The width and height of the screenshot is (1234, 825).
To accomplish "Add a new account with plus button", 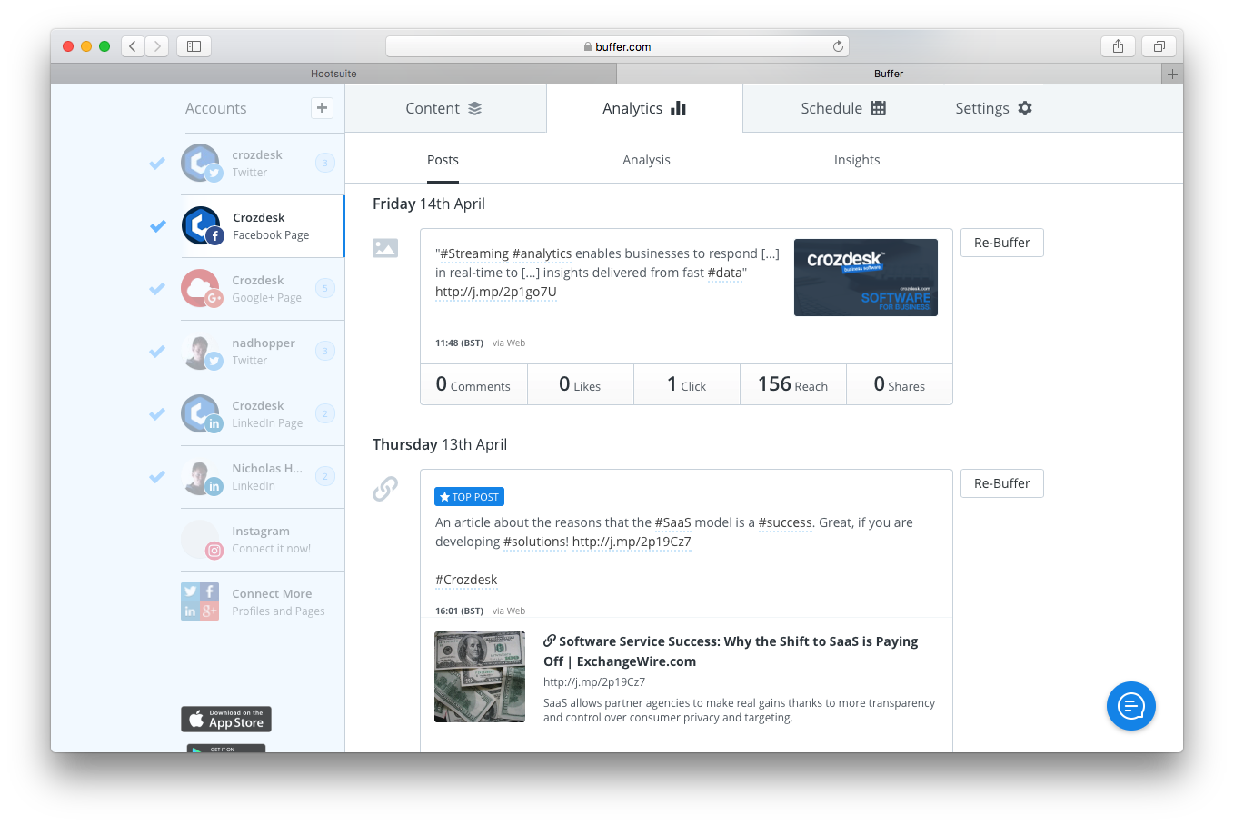I will point(322,108).
